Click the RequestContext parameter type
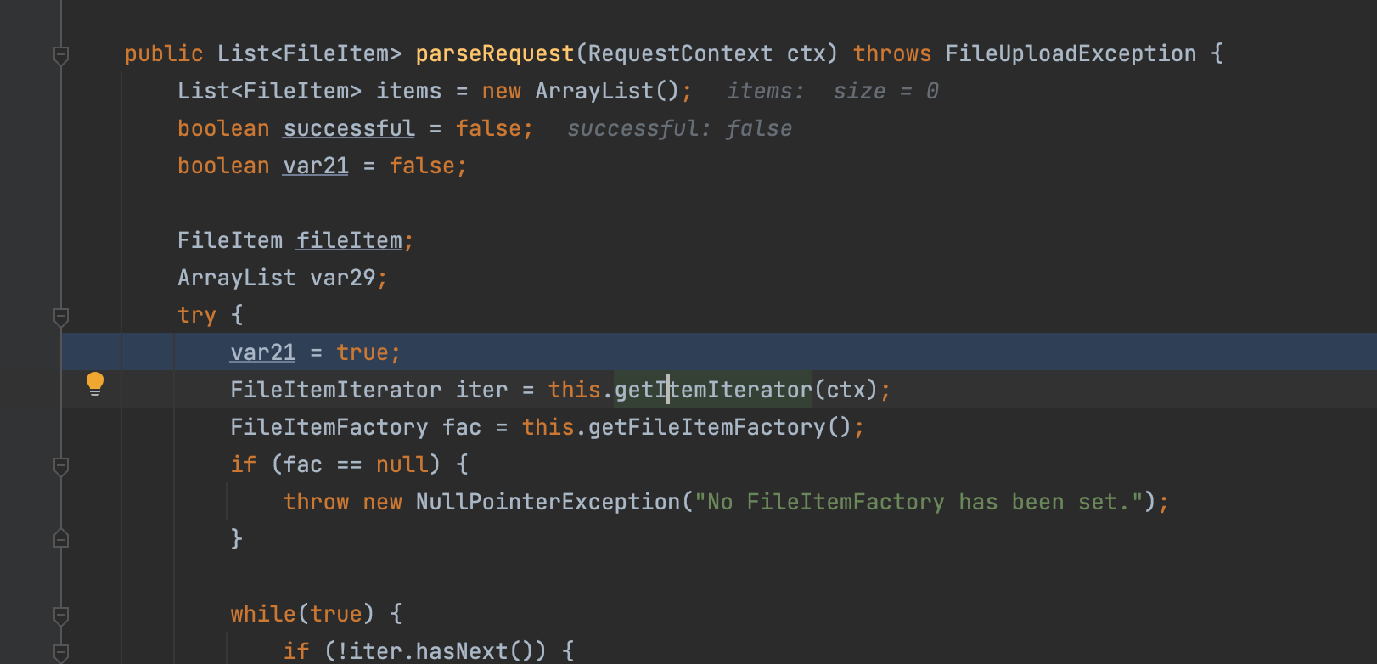The image size is (1377, 664). pos(680,53)
